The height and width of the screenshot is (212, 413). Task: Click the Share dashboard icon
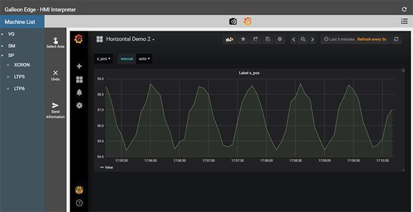[x=255, y=39]
